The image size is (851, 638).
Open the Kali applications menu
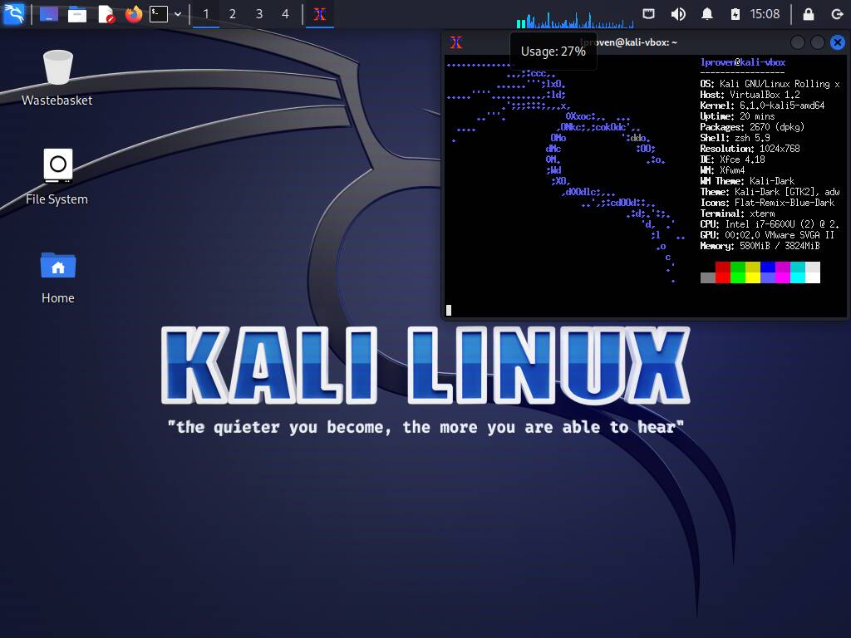pos(14,13)
